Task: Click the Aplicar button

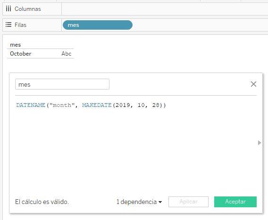Action: pyautogui.click(x=188, y=202)
